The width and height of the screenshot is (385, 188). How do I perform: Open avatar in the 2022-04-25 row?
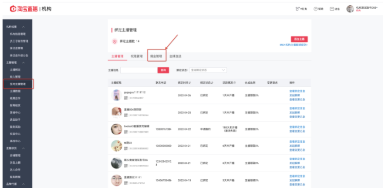[x=116, y=112]
